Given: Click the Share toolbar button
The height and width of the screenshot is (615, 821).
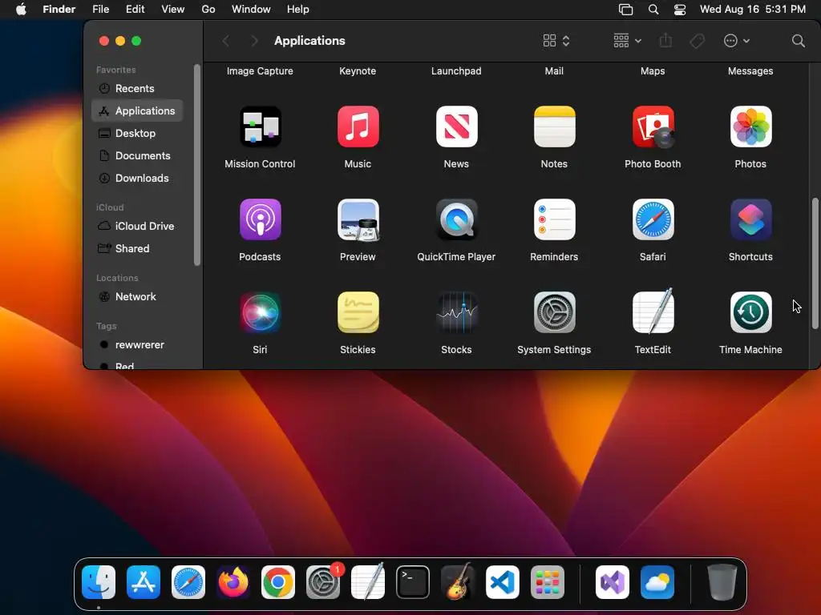Looking at the screenshot, I should pyautogui.click(x=665, y=40).
